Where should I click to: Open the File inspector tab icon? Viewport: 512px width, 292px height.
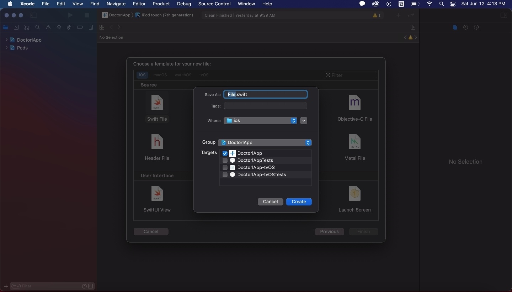(455, 27)
